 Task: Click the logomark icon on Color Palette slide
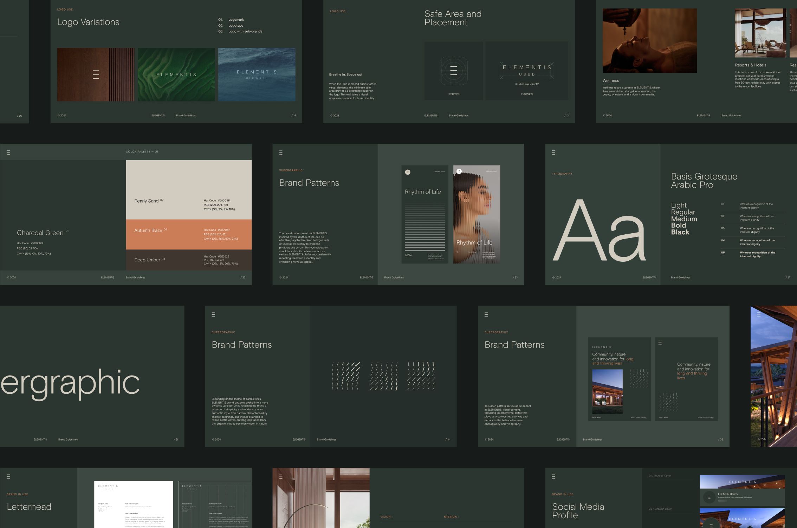(8, 152)
